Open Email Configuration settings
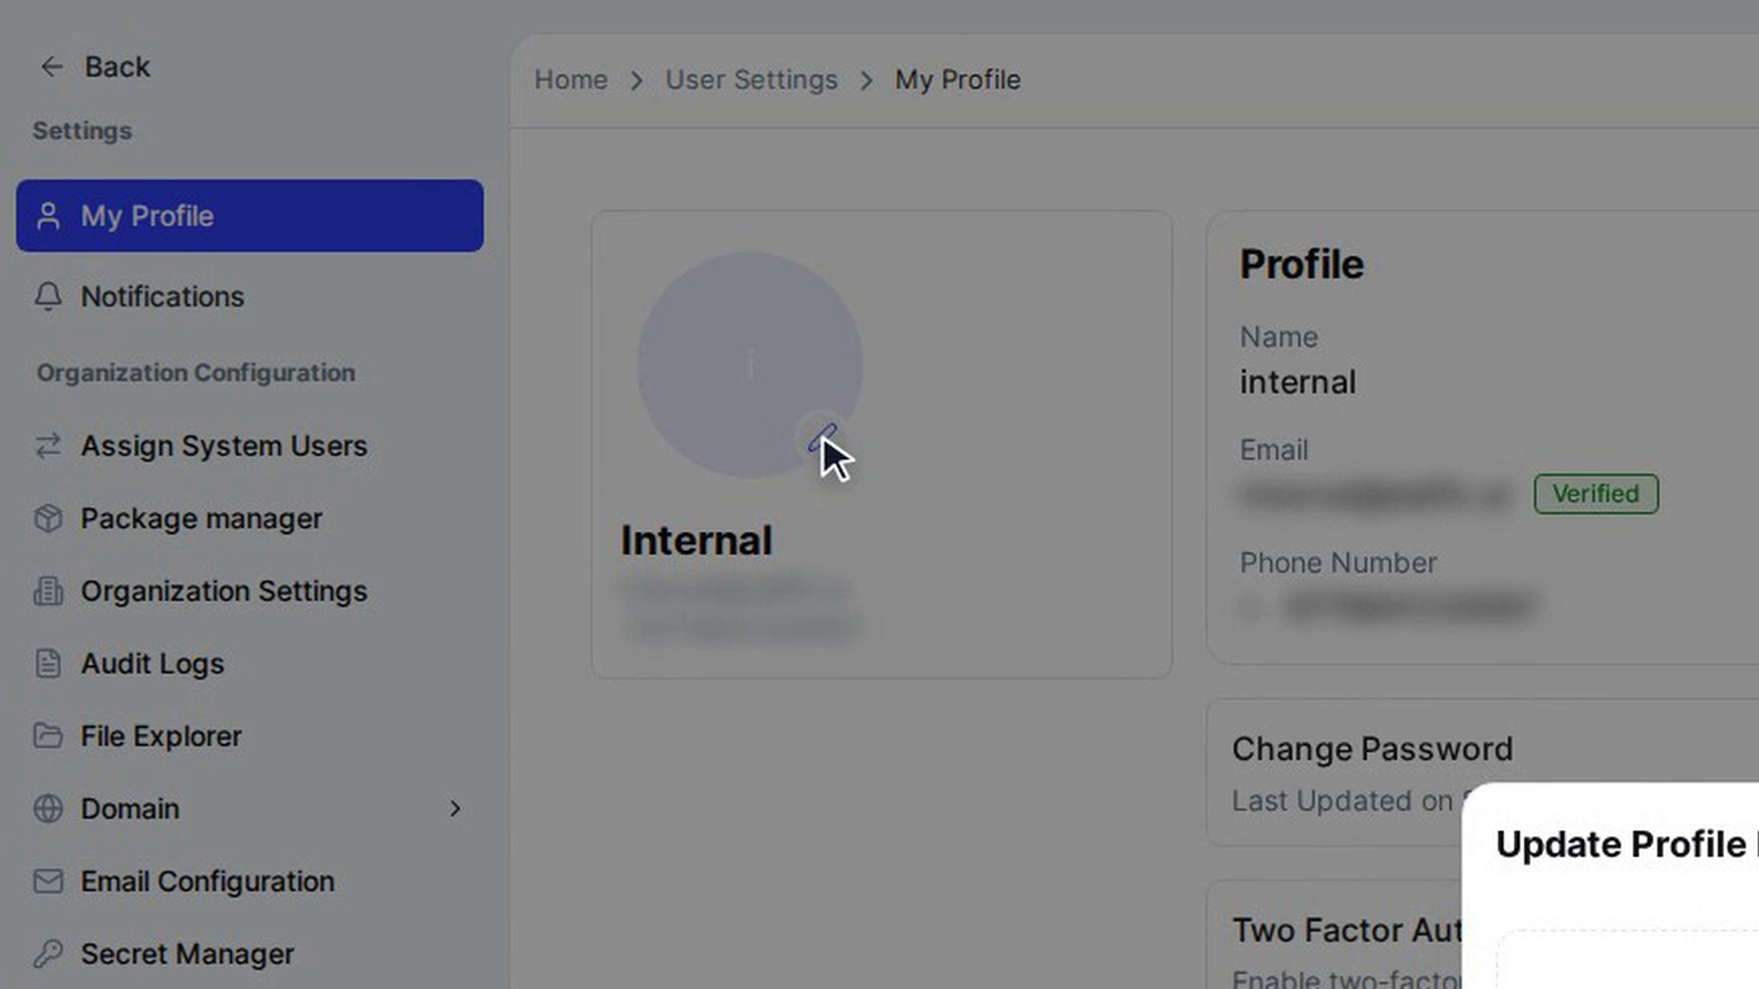Image resolution: width=1759 pixels, height=989 pixels. pyautogui.click(x=249, y=881)
